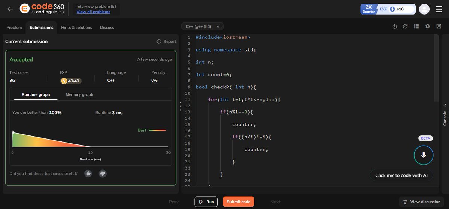Select the Runtime graph tab

tap(36, 94)
